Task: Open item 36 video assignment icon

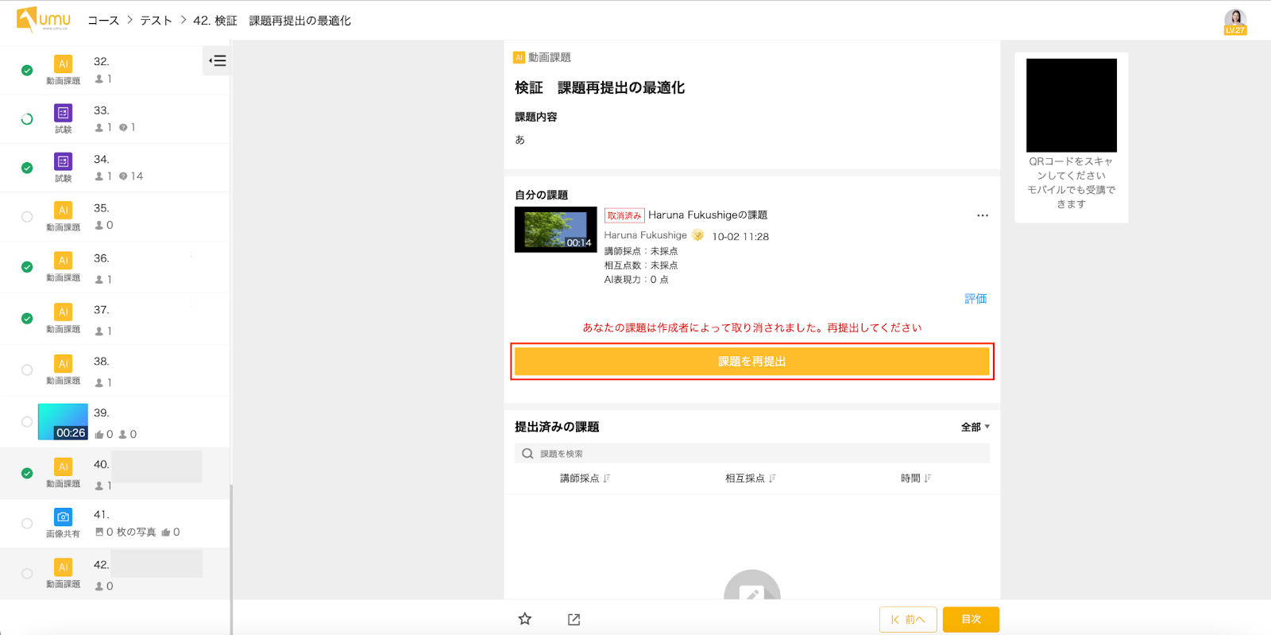Action: 63,261
